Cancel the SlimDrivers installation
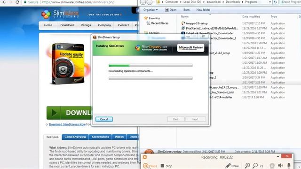 pyautogui.click(x=104, y=119)
